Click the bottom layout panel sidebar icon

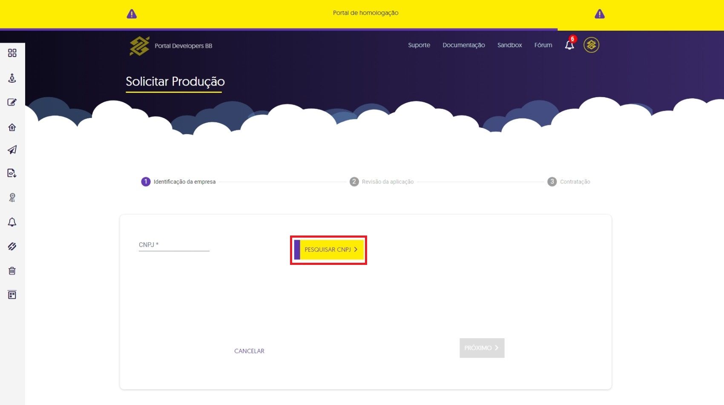12,295
